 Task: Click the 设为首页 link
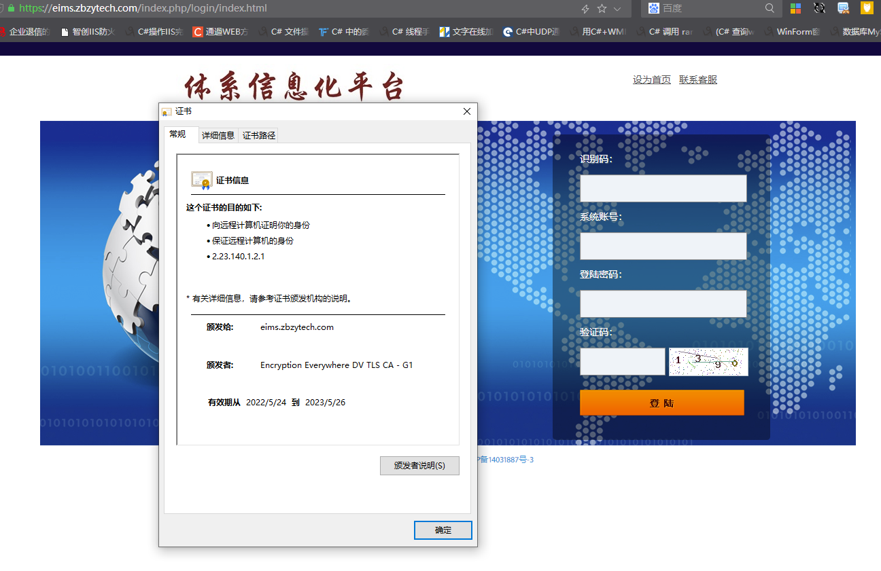tap(651, 79)
